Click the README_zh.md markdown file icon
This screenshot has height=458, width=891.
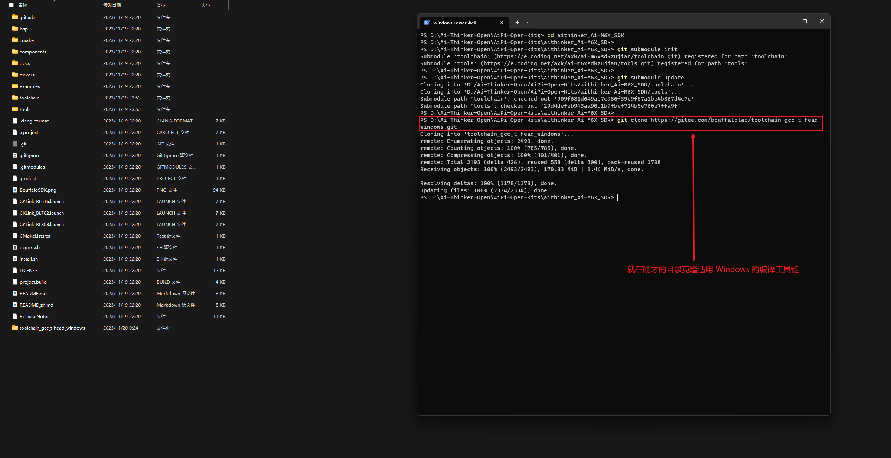click(x=15, y=305)
